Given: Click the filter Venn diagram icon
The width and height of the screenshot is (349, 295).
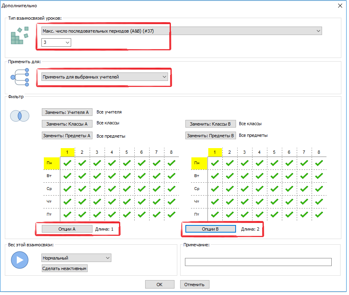Looking at the screenshot, I should point(20,116).
